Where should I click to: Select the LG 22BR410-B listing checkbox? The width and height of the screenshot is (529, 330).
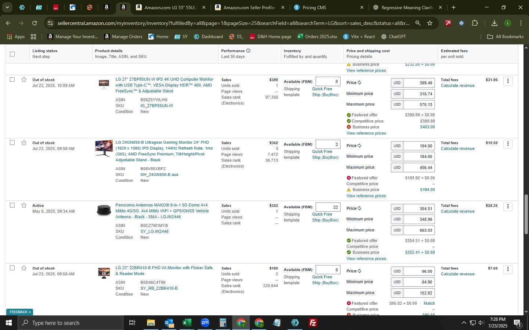coord(12,268)
